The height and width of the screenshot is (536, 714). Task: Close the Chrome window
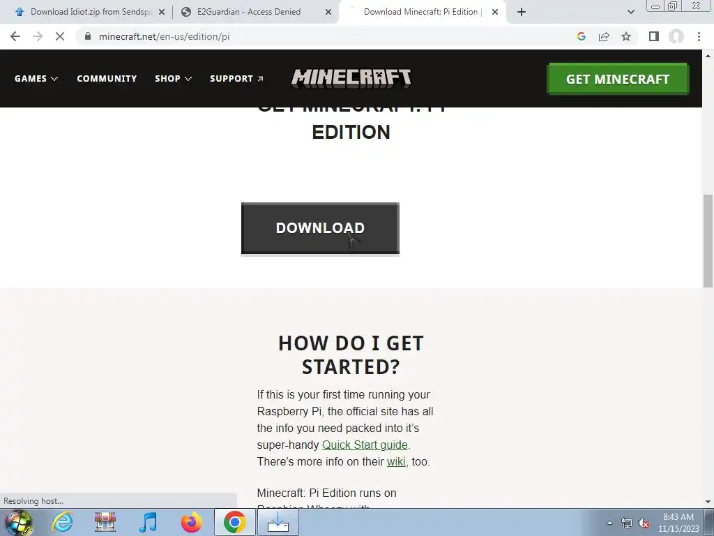(697, 6)
